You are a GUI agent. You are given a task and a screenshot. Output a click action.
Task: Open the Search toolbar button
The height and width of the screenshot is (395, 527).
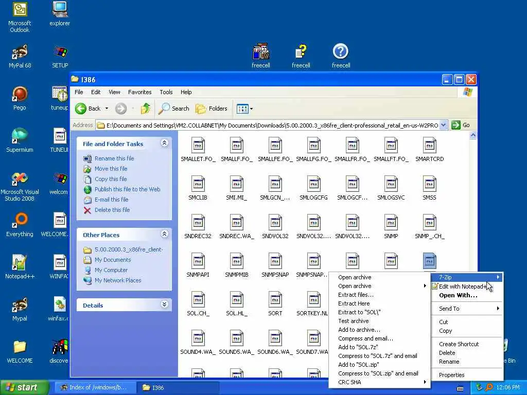pos(174,109)
